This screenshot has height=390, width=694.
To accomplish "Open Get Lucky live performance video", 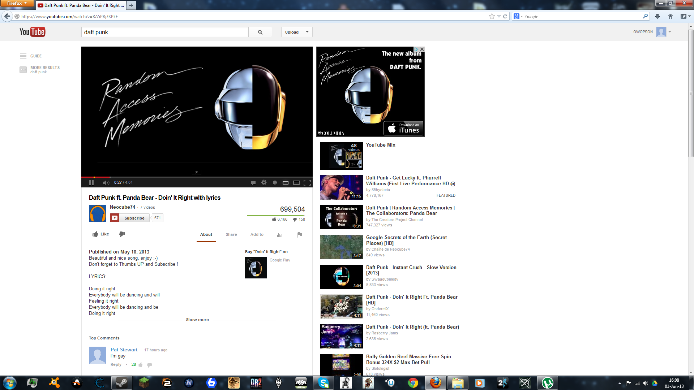I will (x=410, y=181).
